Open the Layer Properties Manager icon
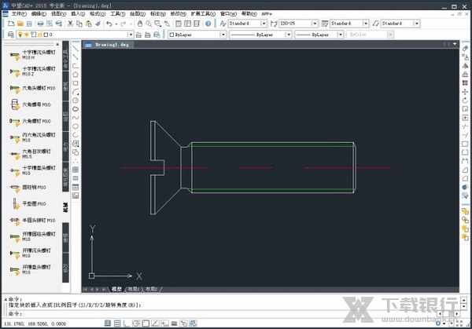472x329 pixels. [x=11, y=35]
